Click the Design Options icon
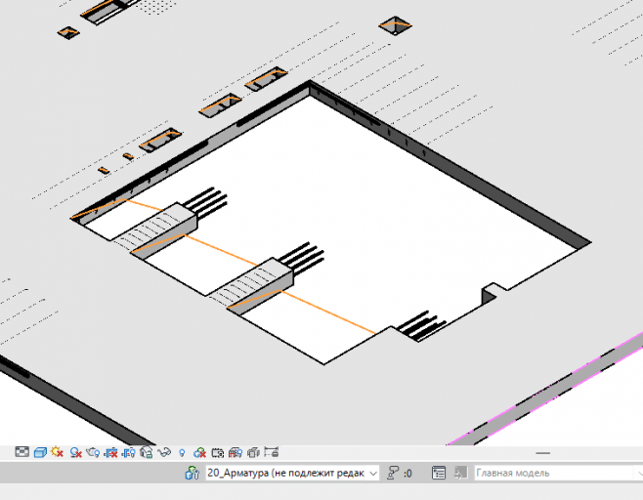643x500 pixels. click(x=439, y=473)
